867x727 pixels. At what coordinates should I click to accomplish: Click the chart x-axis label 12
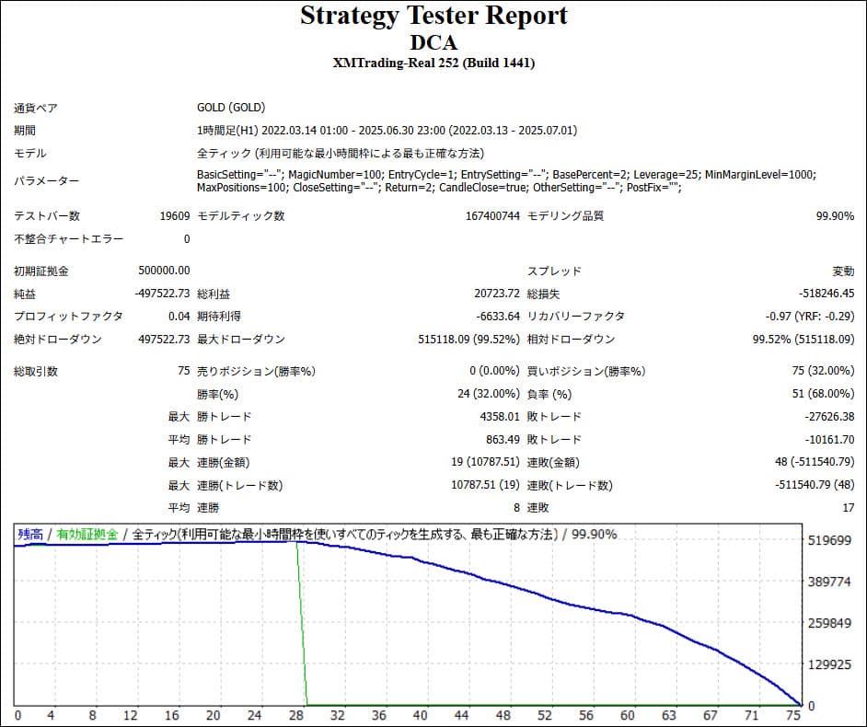click(x=131, y=715)
